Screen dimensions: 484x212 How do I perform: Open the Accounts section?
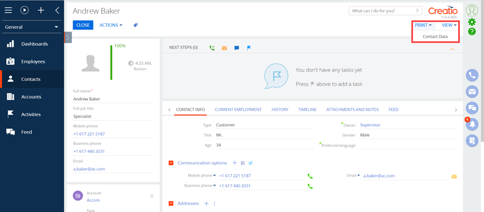coord(32,97)
